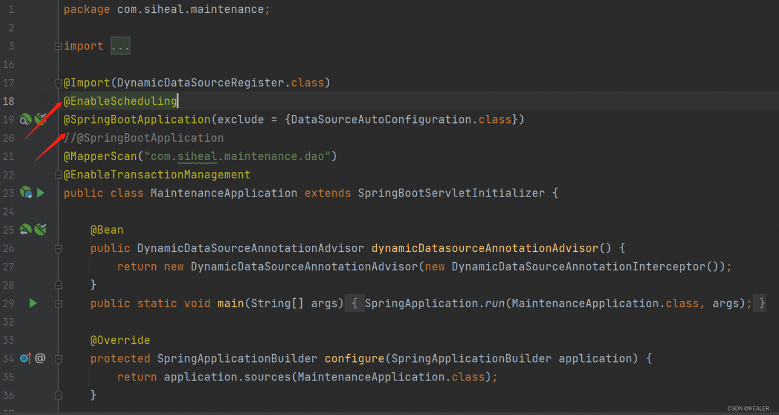The width and height of the screenshot is (779, 415).
Task: Open find usages icon beside @SpringBootApplication
Action: [25, 119]
